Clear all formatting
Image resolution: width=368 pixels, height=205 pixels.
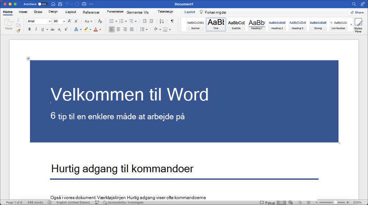(100, 21)
